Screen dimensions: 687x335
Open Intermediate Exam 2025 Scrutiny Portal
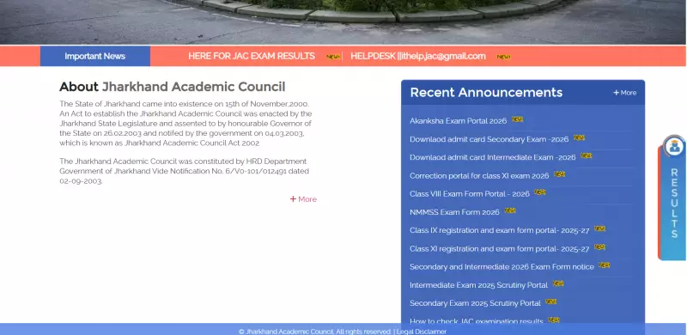[x=478, y=285]
